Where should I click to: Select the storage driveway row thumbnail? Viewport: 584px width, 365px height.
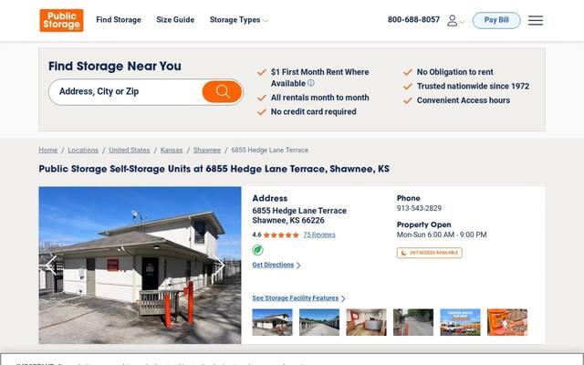(319, 322)
